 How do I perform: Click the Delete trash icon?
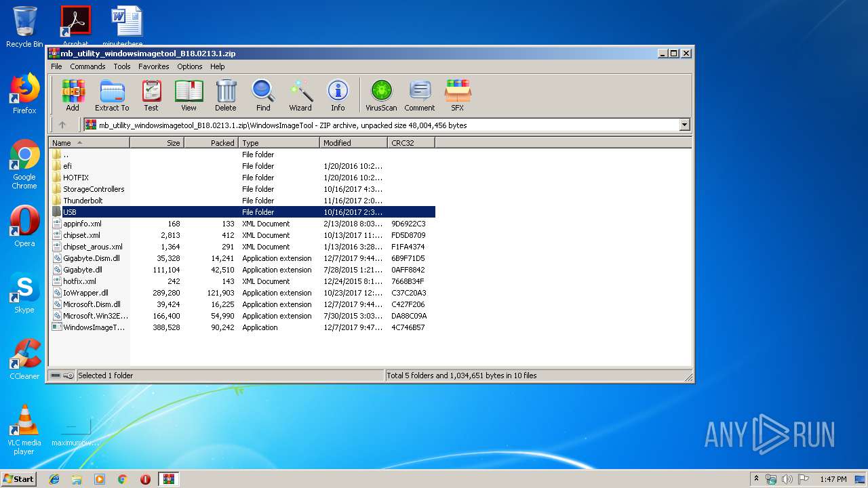226,95
